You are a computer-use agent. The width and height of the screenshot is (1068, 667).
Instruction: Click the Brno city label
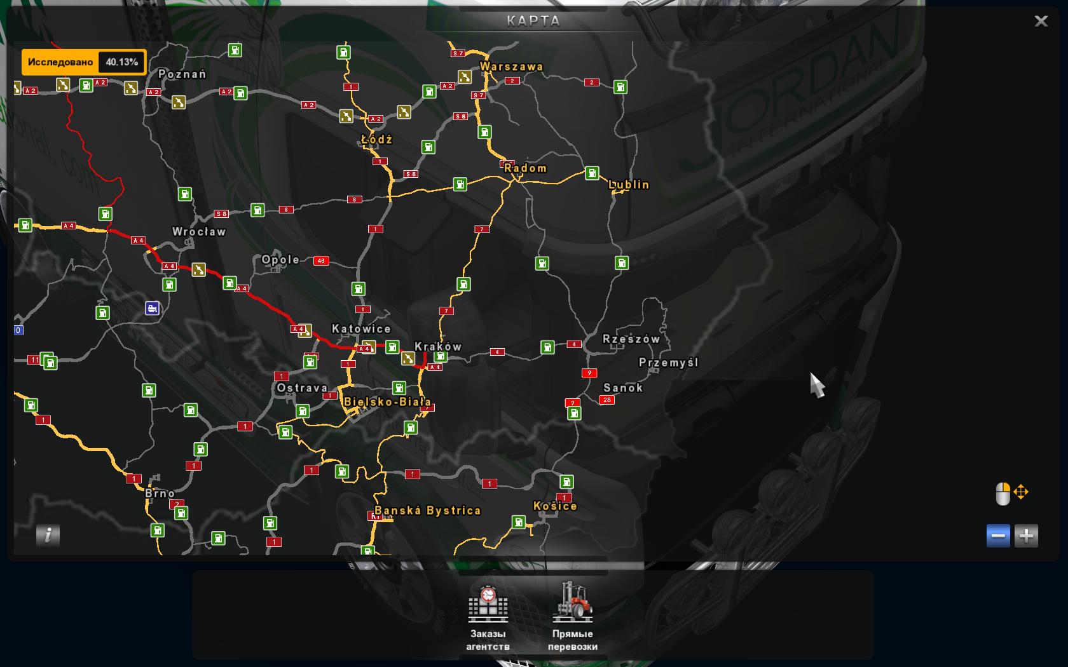[x=160, y=494]
